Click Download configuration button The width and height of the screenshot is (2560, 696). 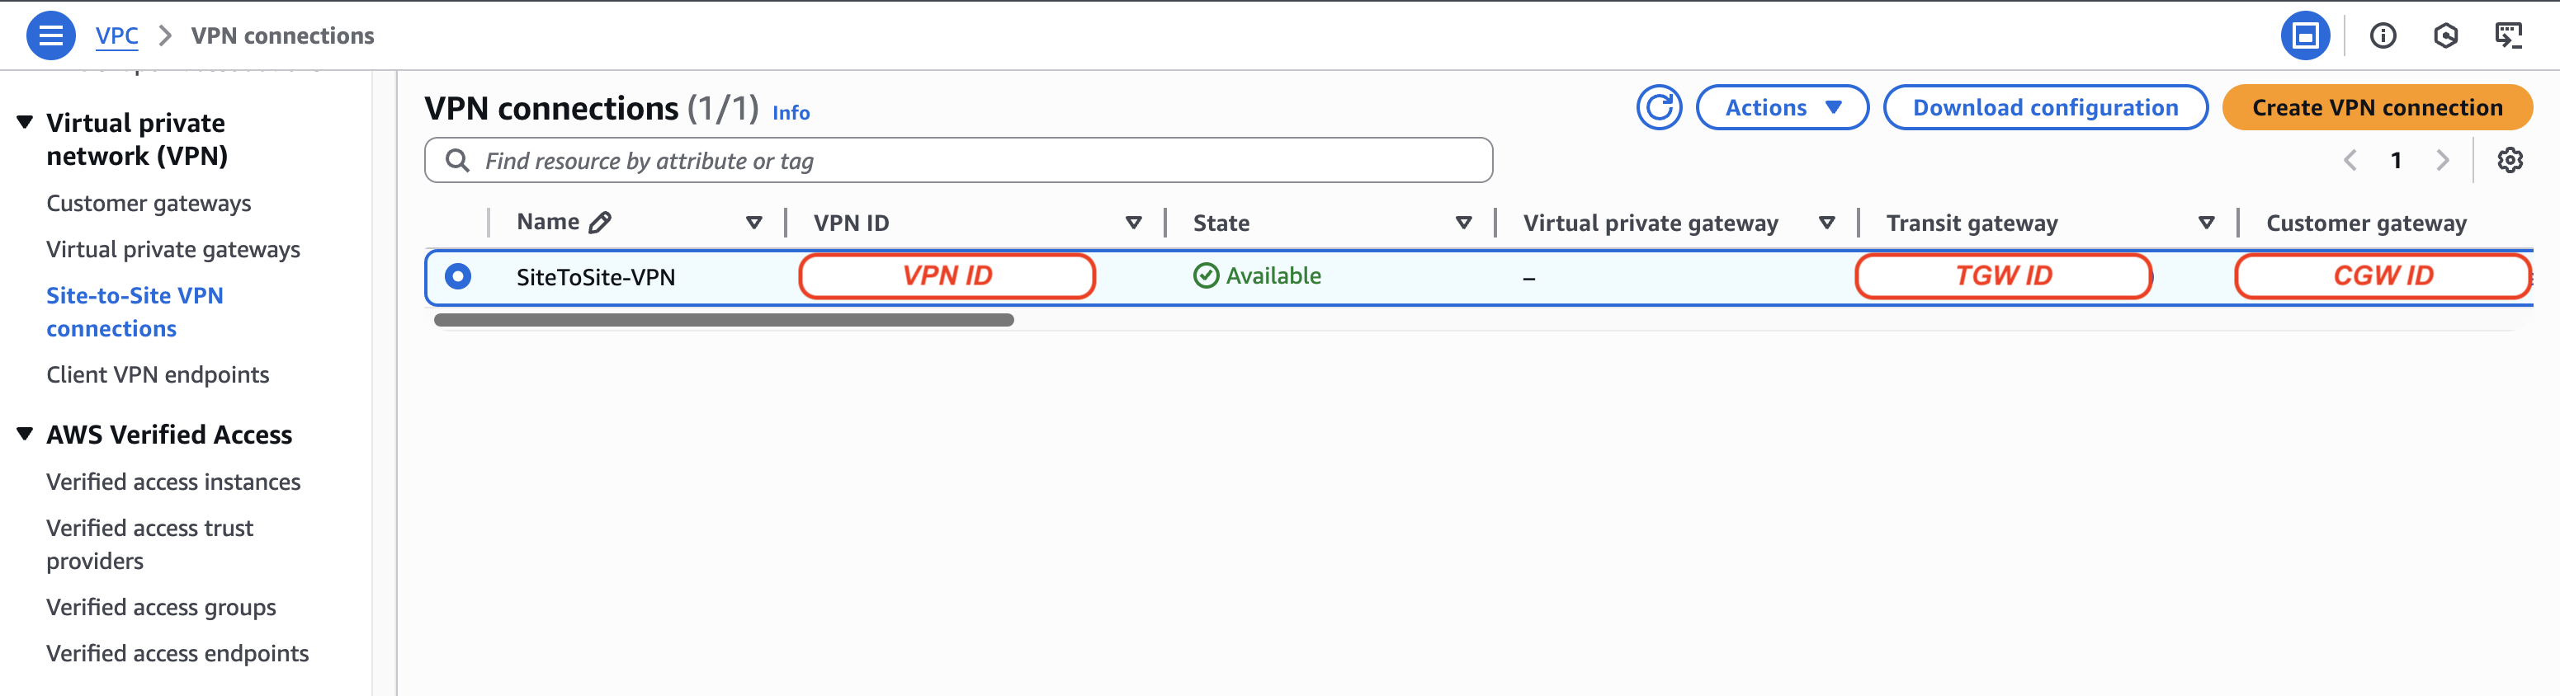(2044, 107)
